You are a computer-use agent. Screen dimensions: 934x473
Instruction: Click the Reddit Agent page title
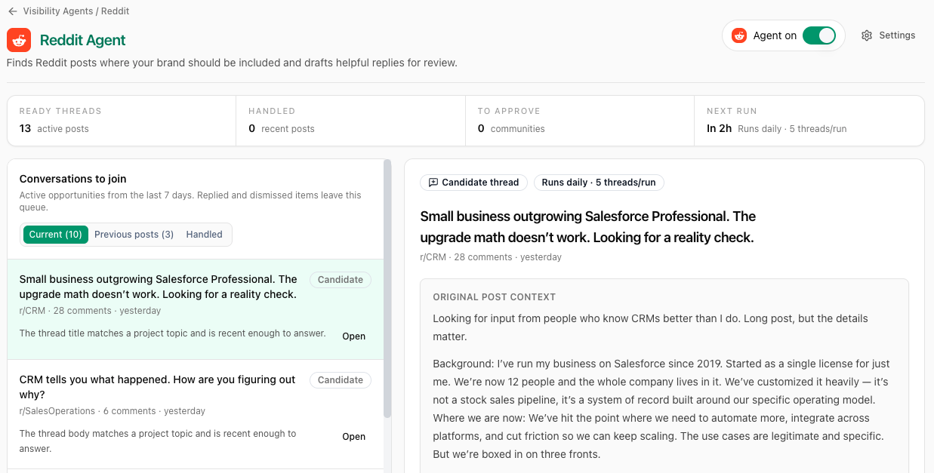point(83,40)
